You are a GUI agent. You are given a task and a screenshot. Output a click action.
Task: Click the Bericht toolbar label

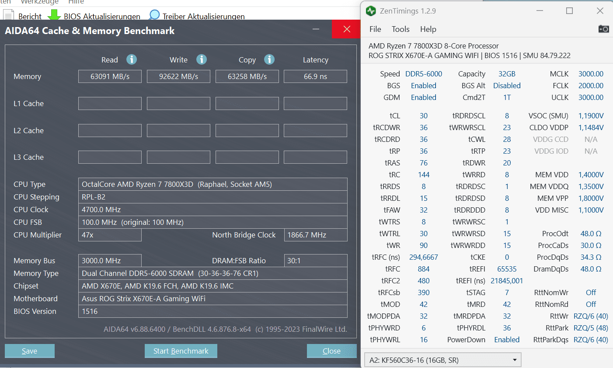point(30,16)
